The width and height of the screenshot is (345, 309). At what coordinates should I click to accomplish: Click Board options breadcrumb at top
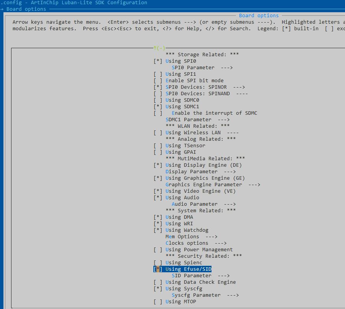26,9
